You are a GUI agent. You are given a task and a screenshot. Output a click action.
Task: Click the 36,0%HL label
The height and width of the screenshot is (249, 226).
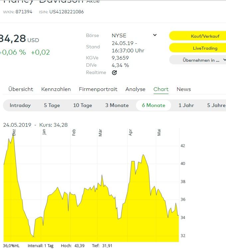coord(11,246)
